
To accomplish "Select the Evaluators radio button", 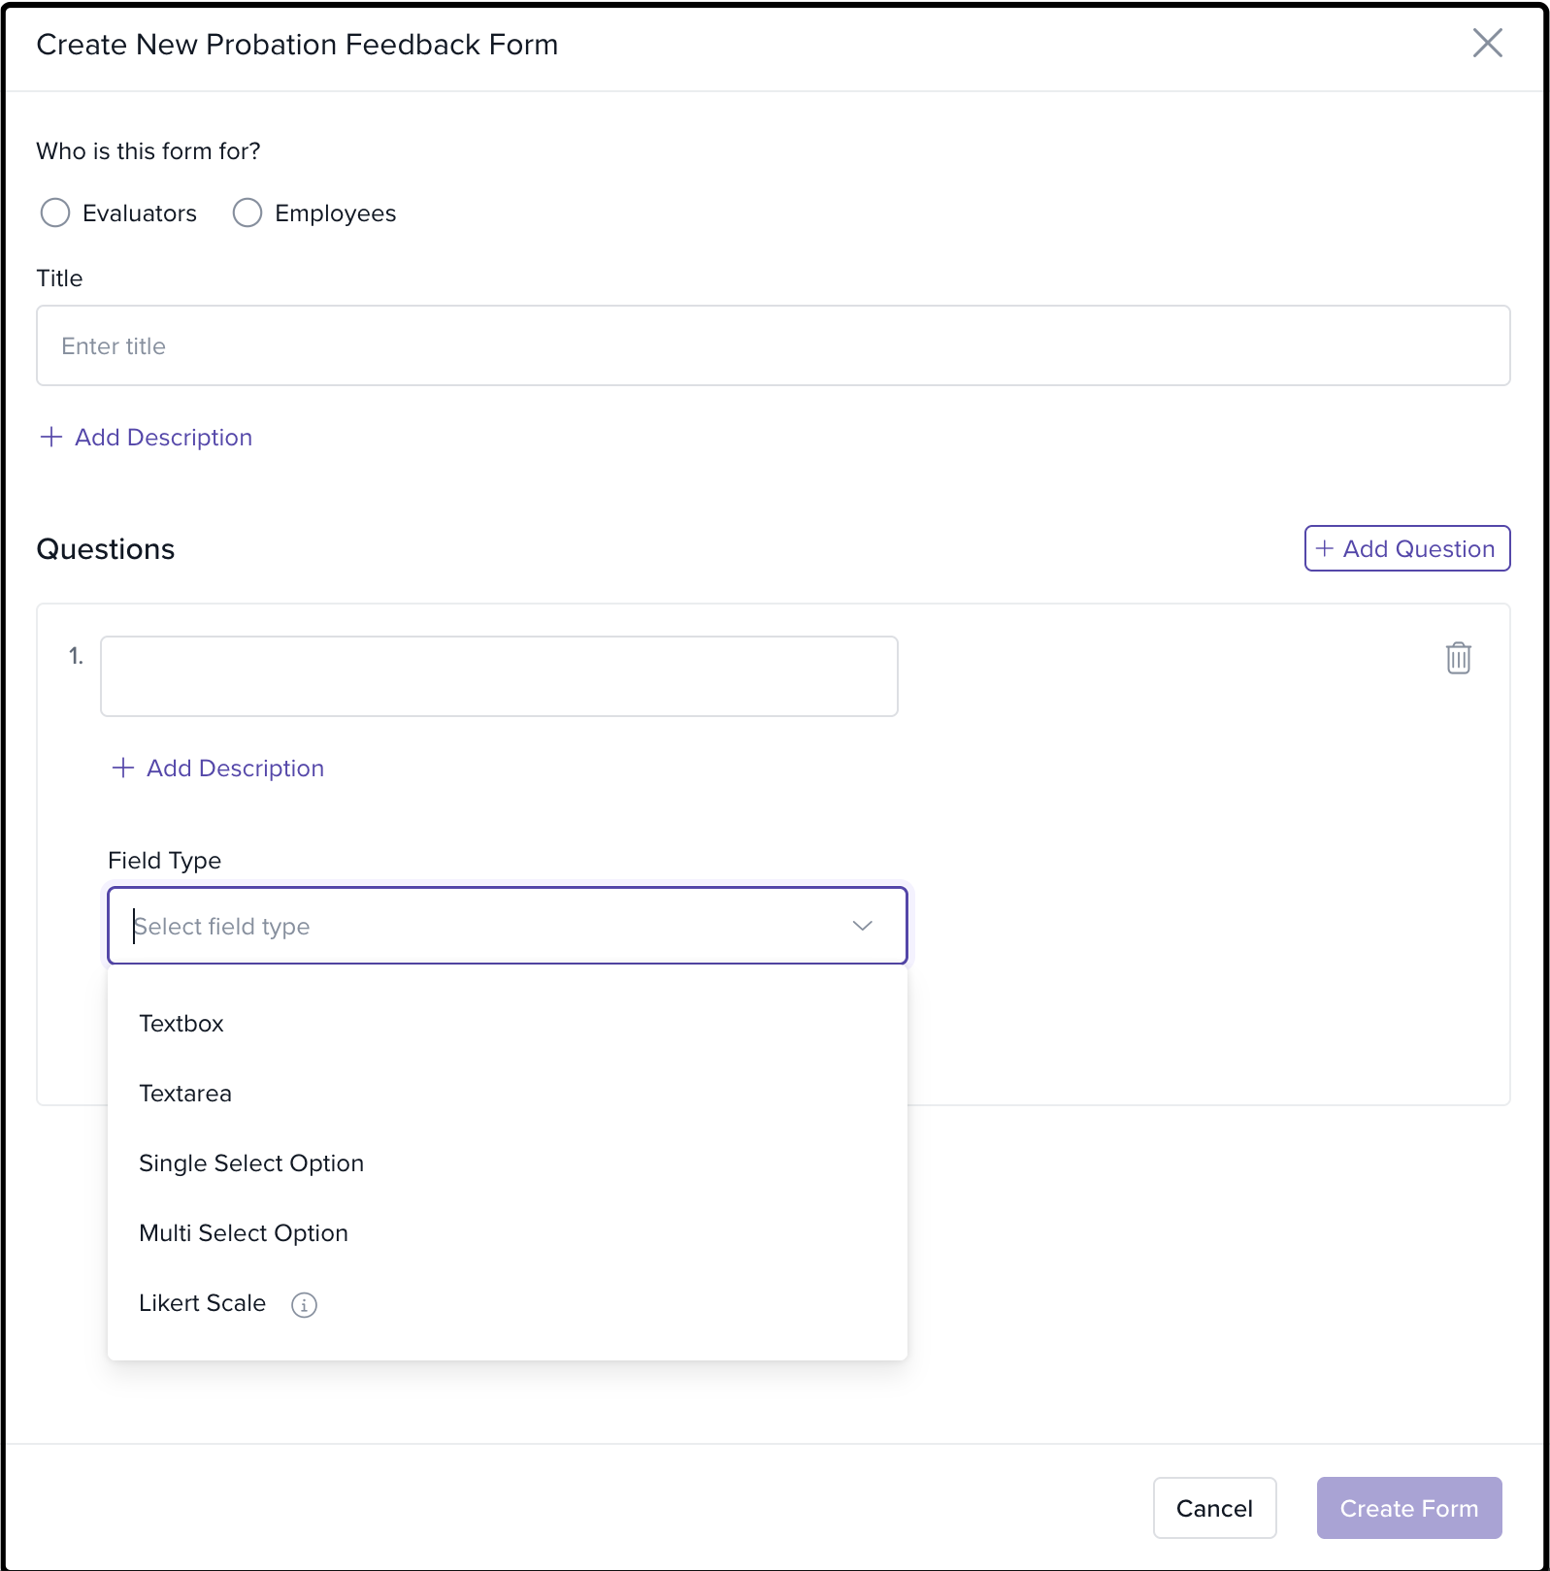I will point(55,213).
